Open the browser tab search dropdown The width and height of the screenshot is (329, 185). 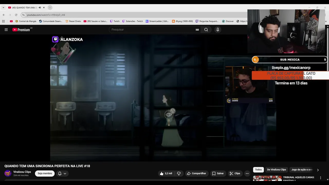[x=3, y=7]
